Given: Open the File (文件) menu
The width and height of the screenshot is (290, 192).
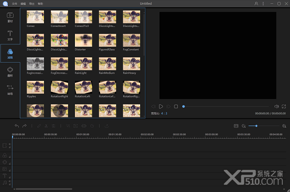Looking at the screenshot, I should coord(14,4).
